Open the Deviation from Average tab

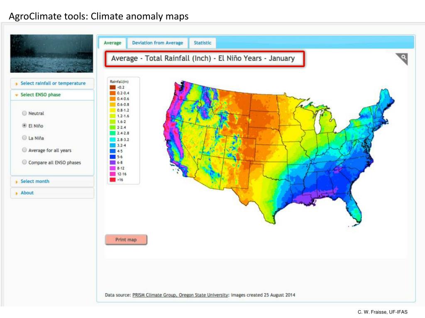click(157, 43)
